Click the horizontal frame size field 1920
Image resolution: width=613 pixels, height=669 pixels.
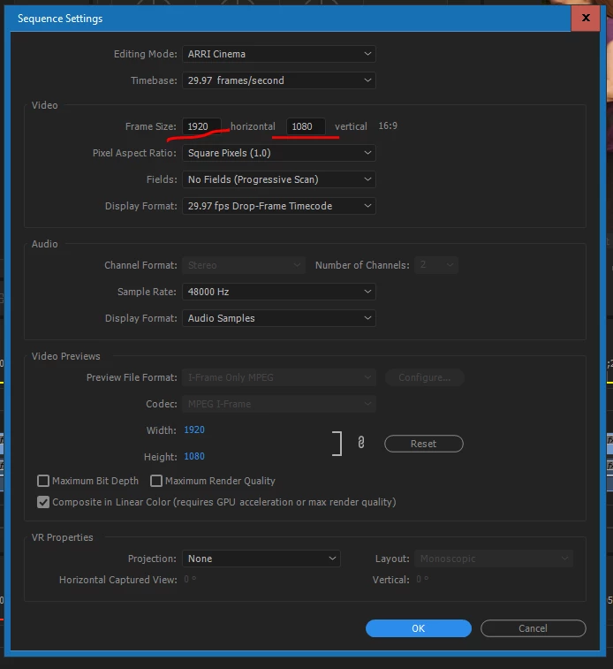(x=201, y=126)
